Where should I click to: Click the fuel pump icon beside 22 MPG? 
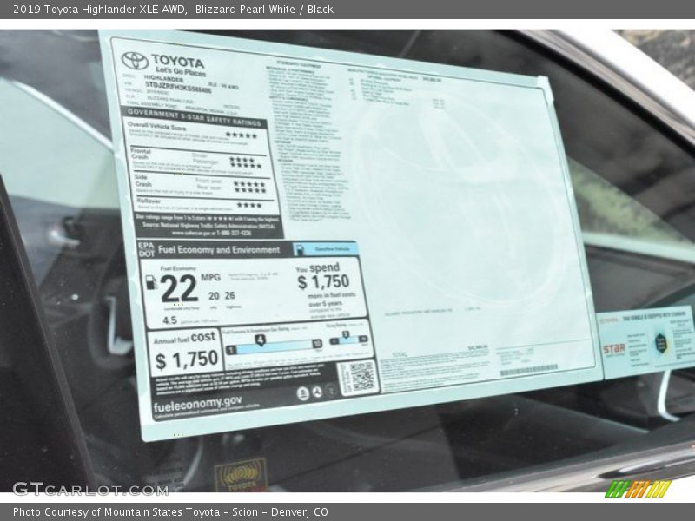pos(151,282)
